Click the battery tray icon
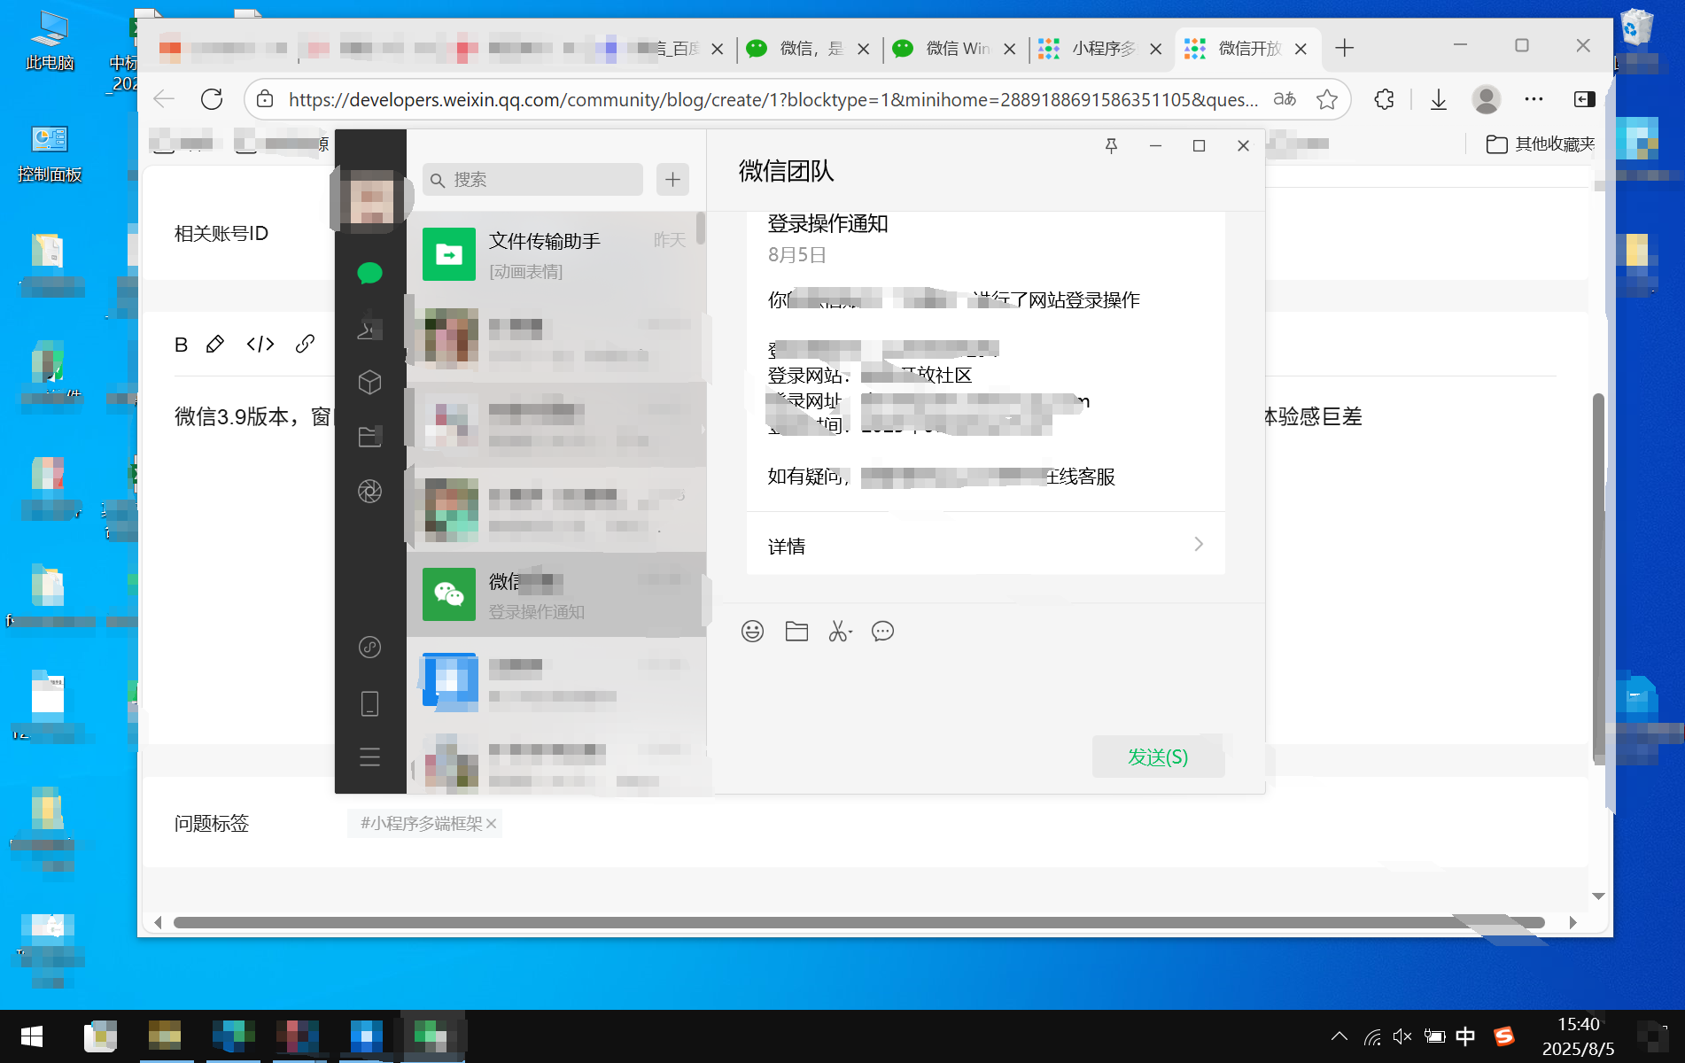 pyautogui.click(x=1434, y=1036)
